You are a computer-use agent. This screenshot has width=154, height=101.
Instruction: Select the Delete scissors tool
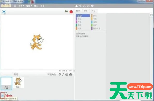(x=80, y=6)
